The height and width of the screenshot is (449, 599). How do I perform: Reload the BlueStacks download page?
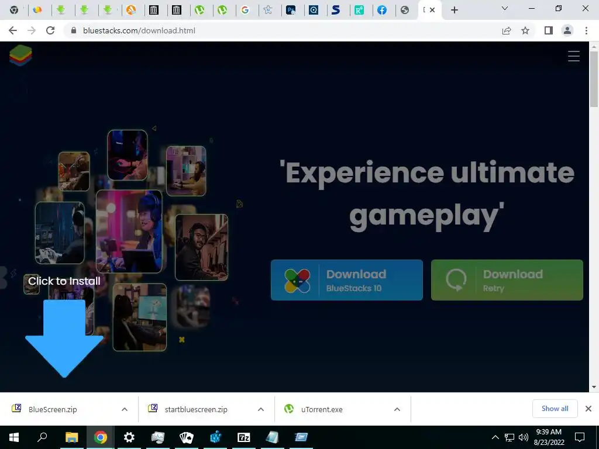[x=50, y=30]
